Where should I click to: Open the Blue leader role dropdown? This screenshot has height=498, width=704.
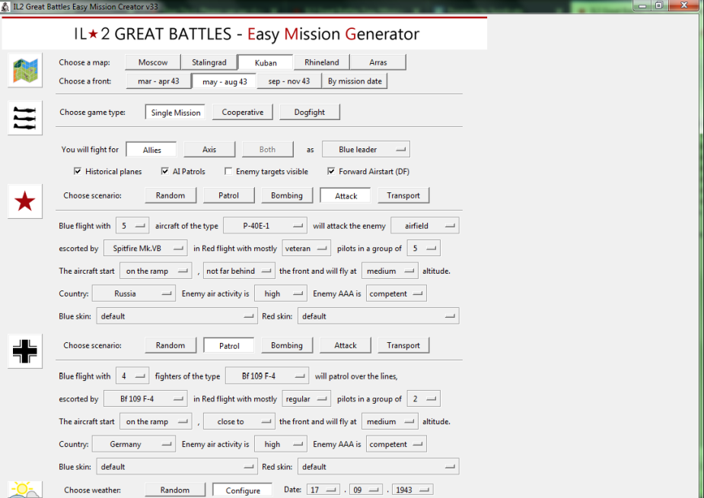(x=366, y=149)
